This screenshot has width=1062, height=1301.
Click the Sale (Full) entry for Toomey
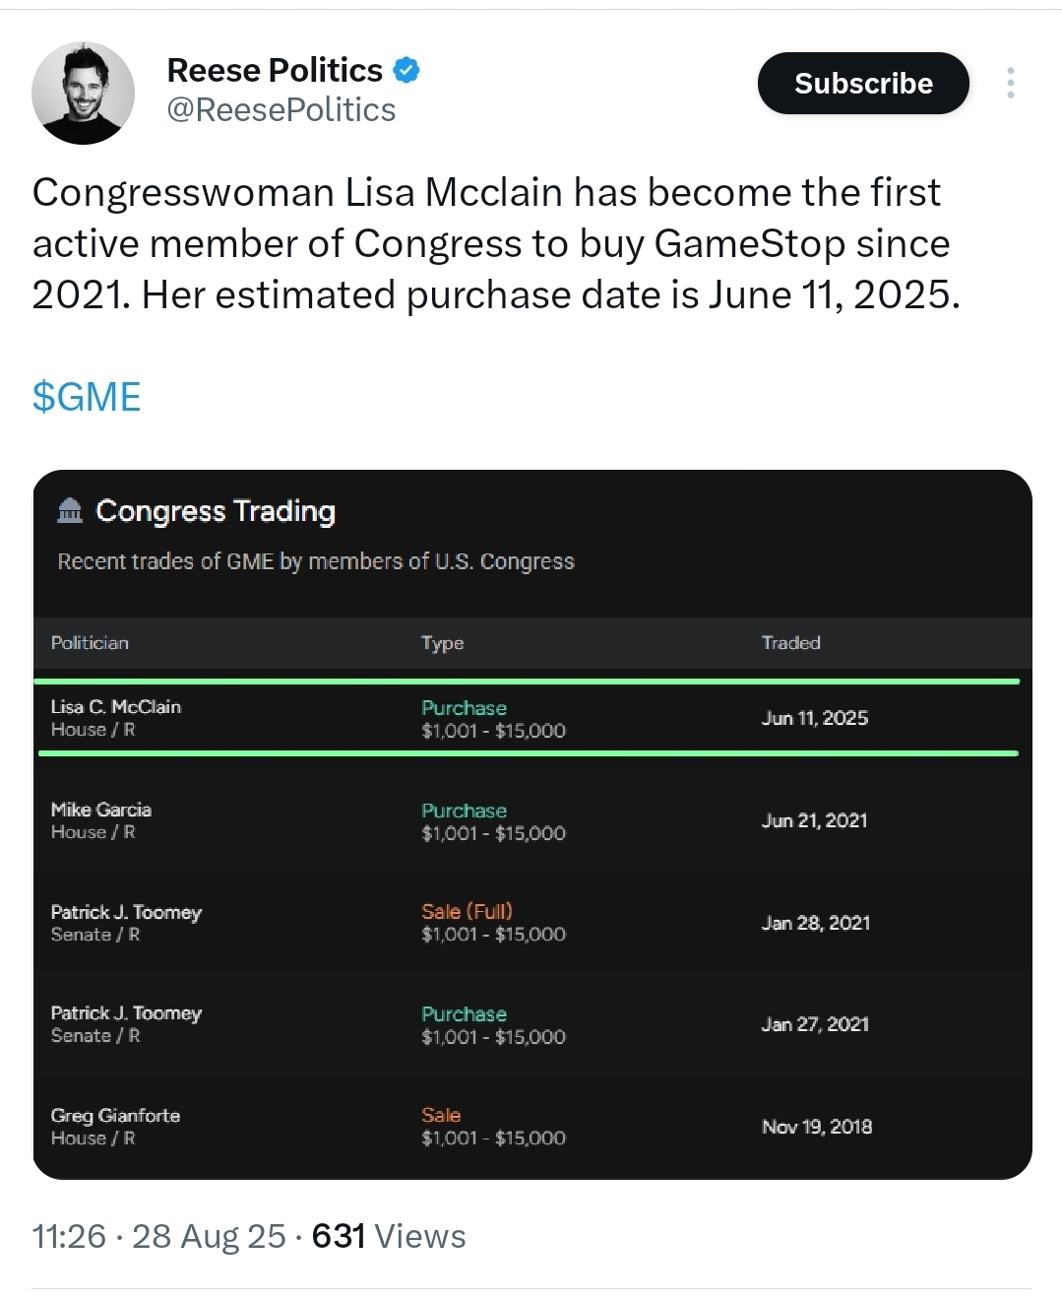pos(467,911)
